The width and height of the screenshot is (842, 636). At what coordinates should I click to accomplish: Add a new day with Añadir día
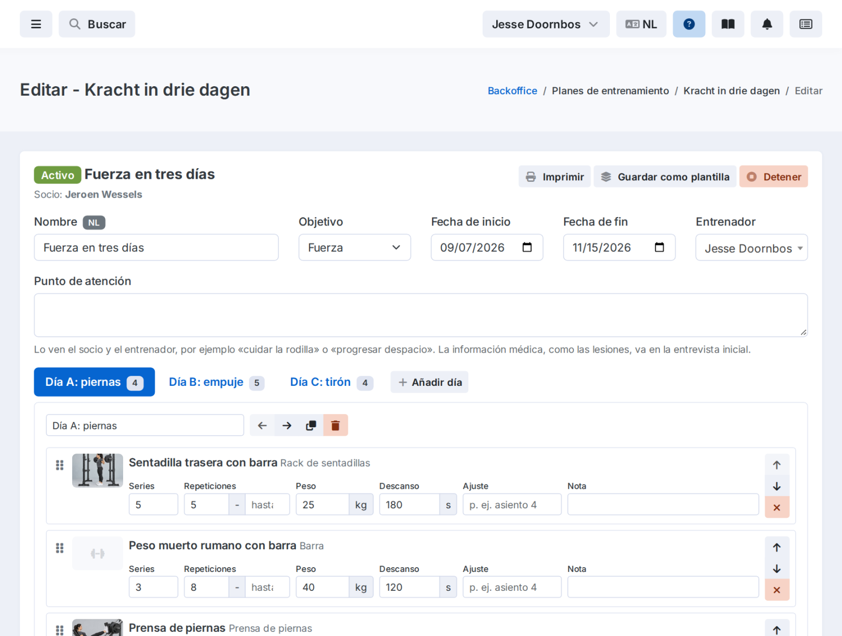point(429,382)
